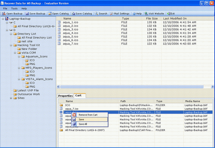Select aqua_4.ico in the file list
This screenshot has height=148, width=215.
[70, 33]
